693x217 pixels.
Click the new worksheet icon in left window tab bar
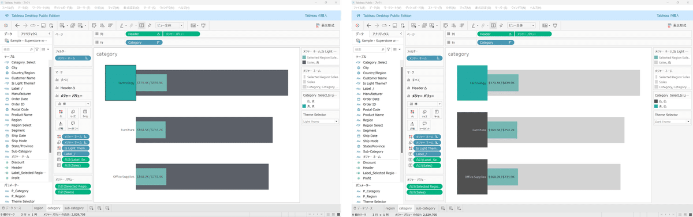91,208
